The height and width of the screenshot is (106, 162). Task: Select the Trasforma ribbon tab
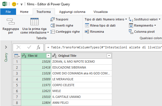(x=44, y=12)
